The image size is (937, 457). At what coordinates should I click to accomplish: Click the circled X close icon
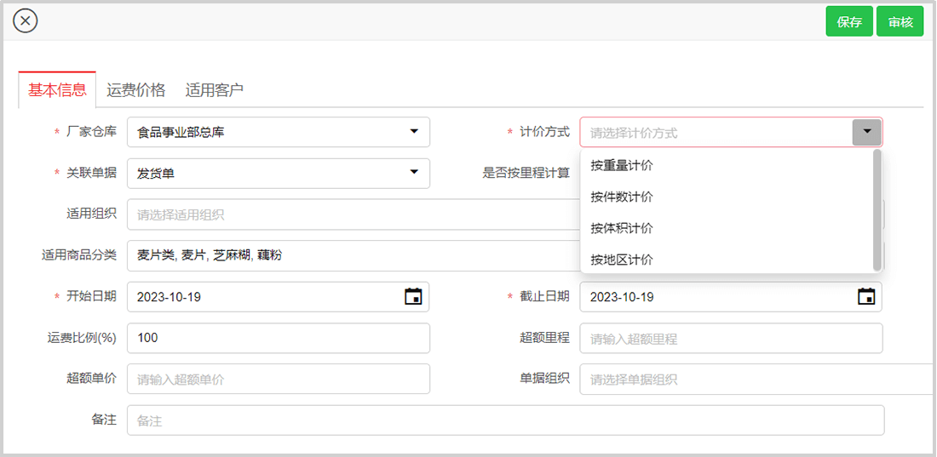pyautogui.click(x=26, y=20)
